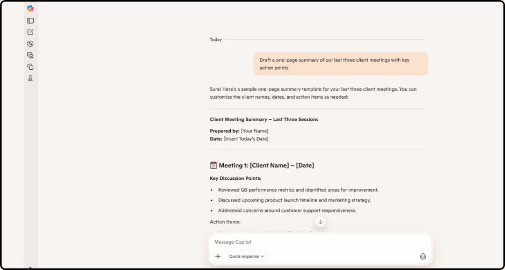Click the 'Sure! Here's a sample' intro paragraph

click(313, 93)
